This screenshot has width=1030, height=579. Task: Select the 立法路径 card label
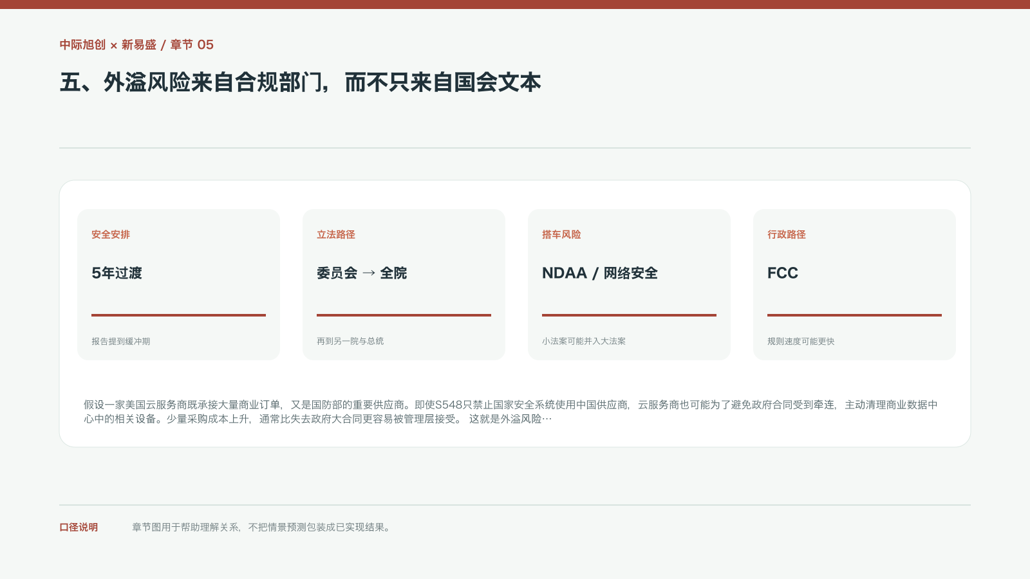coord(336,234)
